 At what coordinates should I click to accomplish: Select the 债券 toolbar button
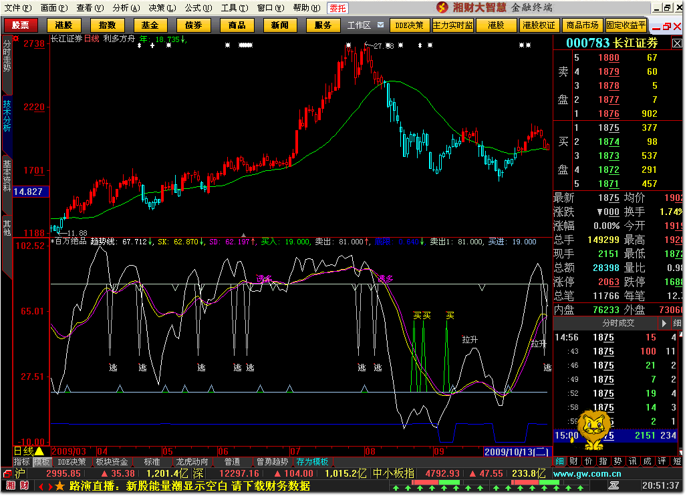click(193, 25)
